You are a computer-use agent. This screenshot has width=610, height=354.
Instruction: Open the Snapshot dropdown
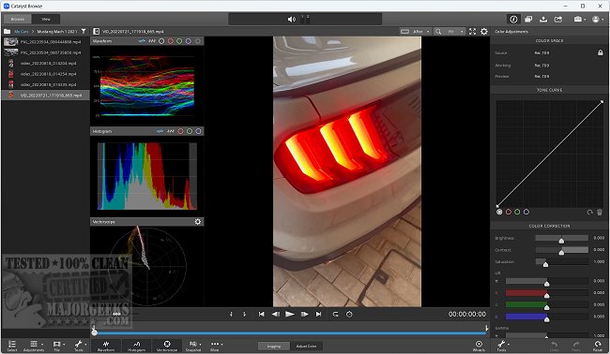point(193,346)
